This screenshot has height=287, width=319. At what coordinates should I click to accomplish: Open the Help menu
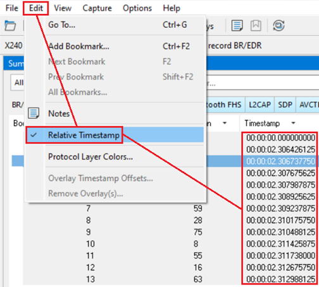(x=172, y=8)
